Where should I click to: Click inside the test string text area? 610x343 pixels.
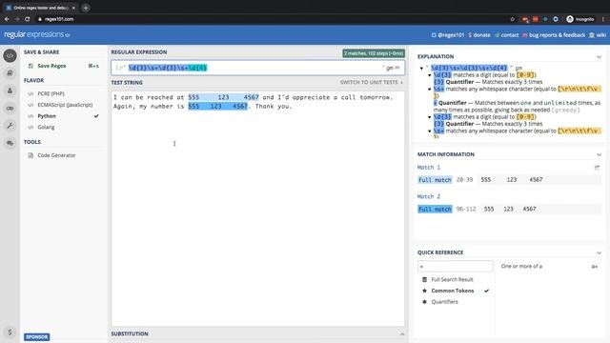(x=257, y=209)
